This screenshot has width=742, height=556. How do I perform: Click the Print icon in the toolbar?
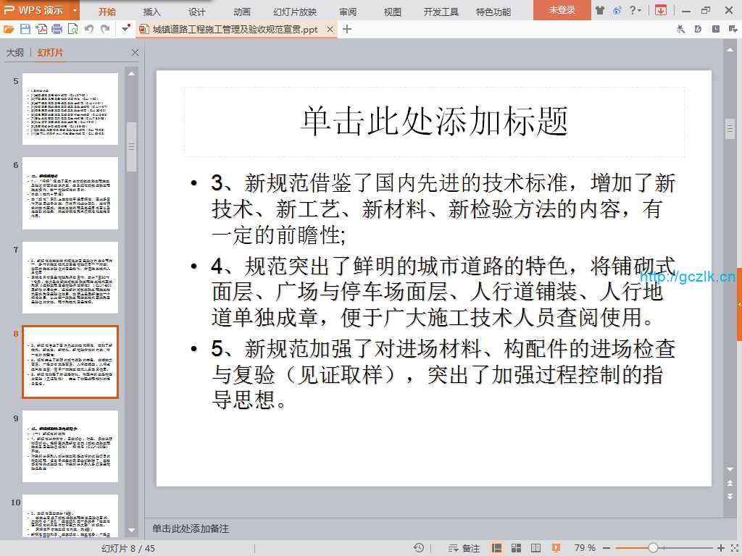tap(57, 30)
